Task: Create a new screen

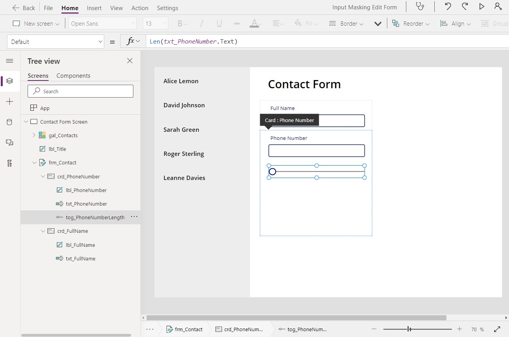Action: pos(36,23)
